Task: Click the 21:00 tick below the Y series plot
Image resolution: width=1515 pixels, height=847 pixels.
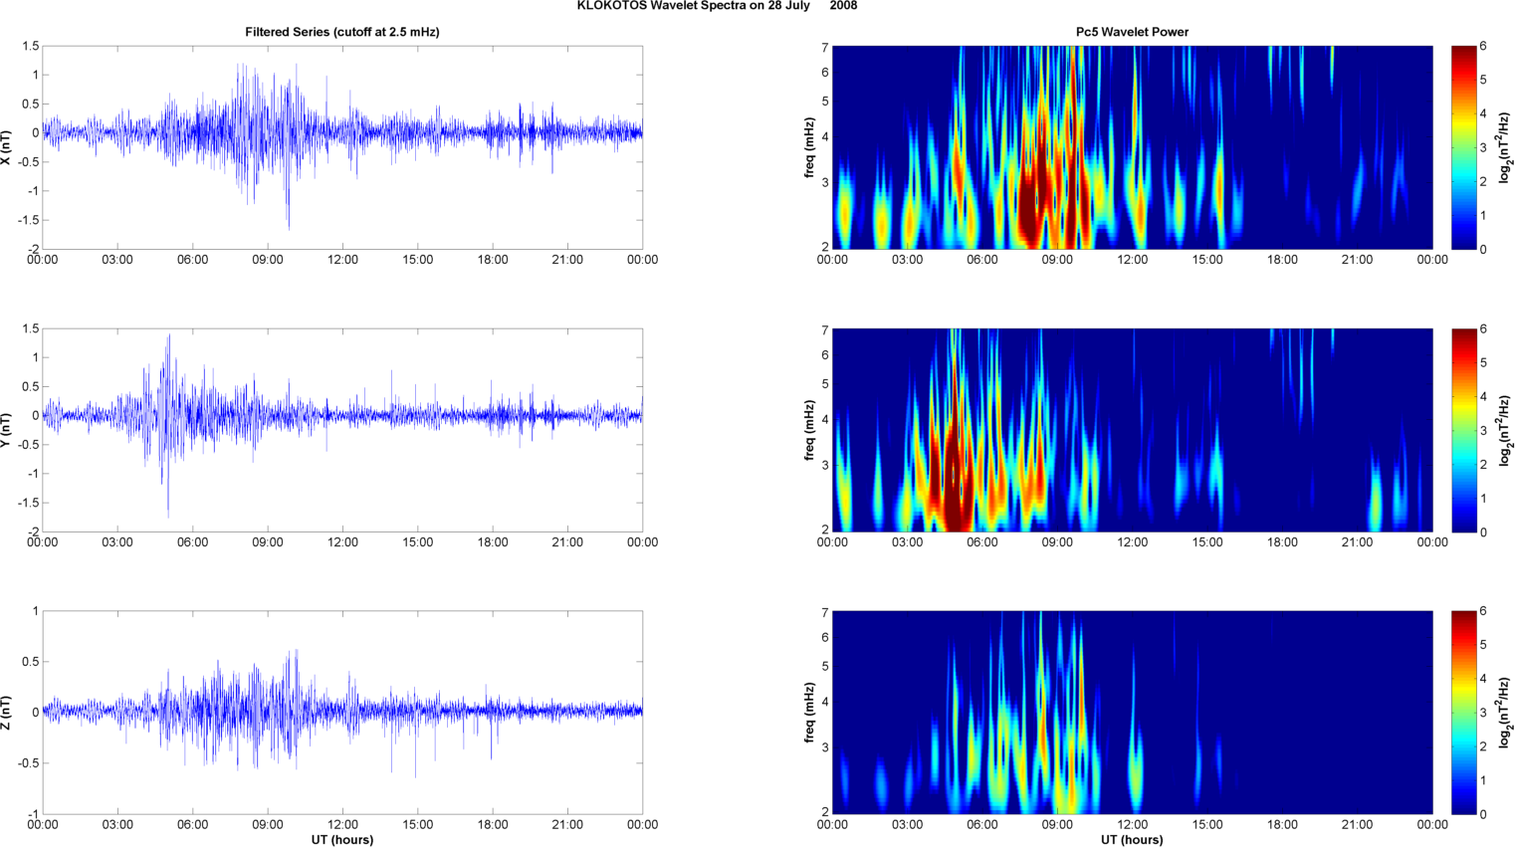Action: point(567,542)
